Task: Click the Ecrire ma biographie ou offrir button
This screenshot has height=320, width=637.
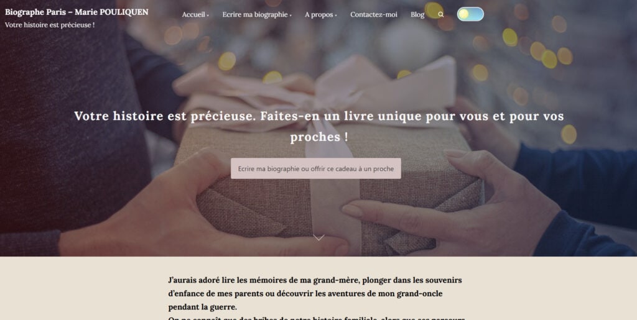Action: point(315,168)
